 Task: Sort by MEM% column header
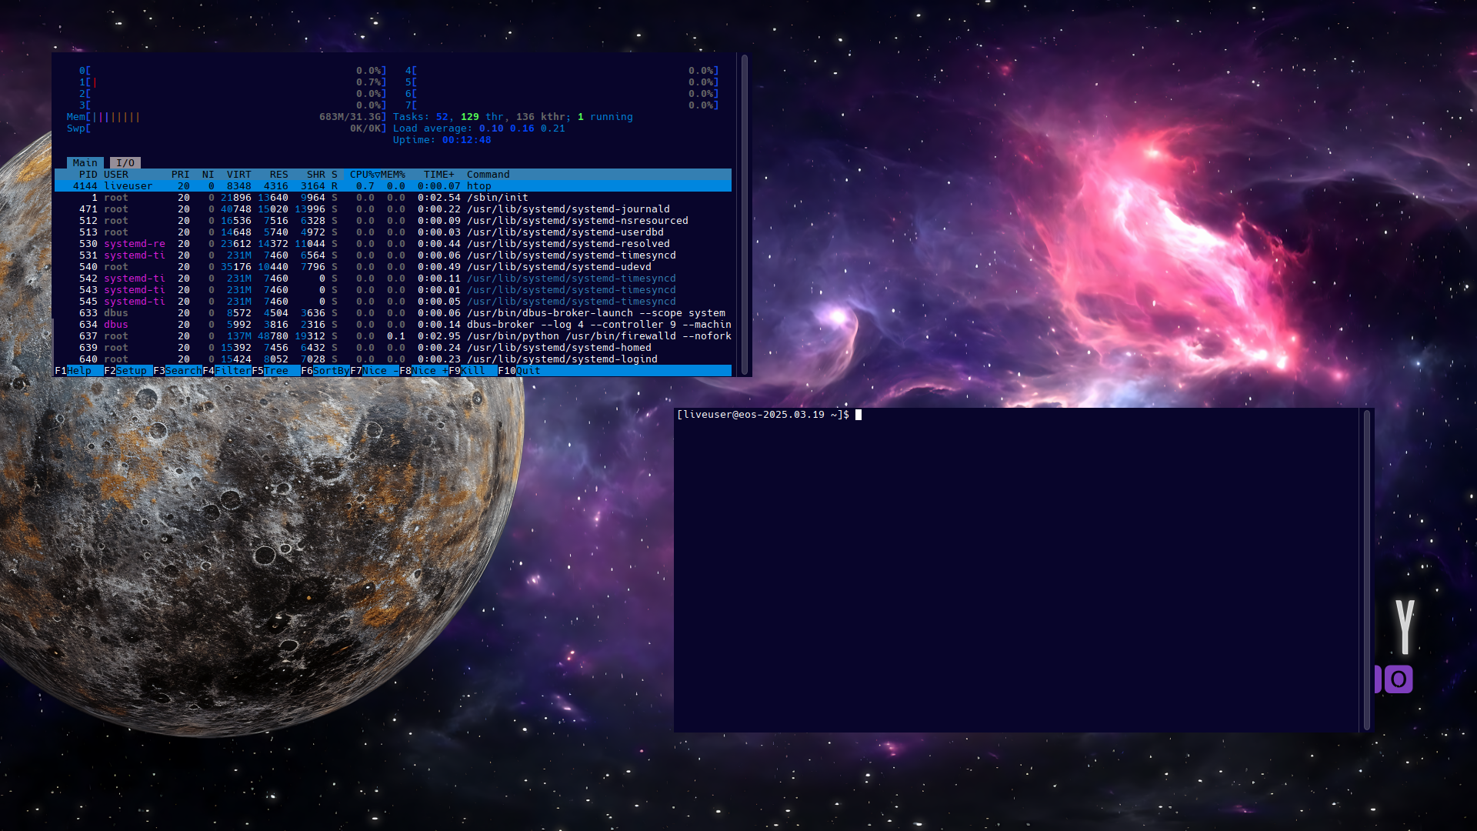click(393, 175)
